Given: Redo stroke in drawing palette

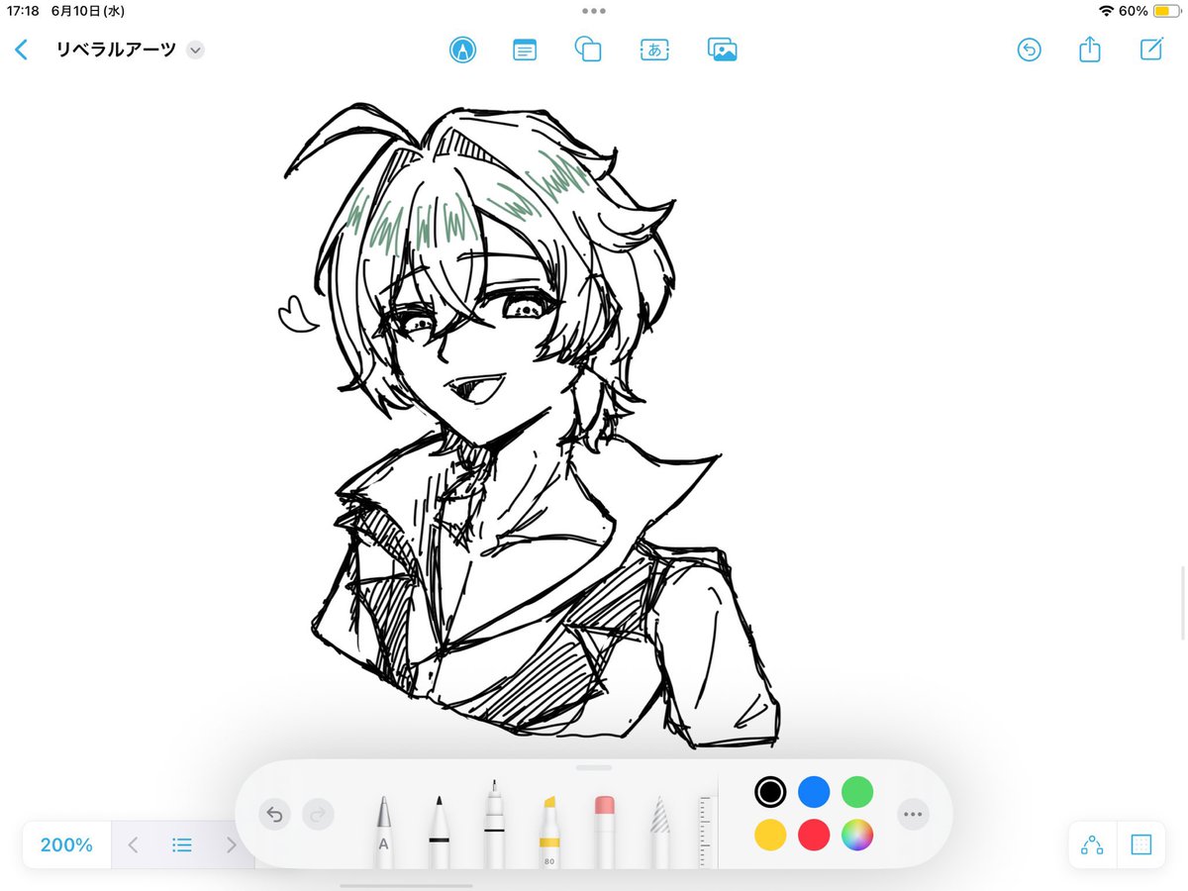Looking at the screenshot, I should (318, 815).
